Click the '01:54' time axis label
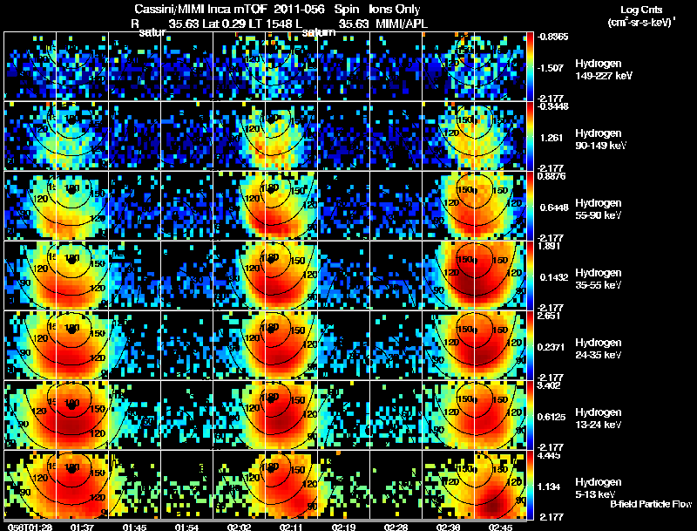 (186, 528)
